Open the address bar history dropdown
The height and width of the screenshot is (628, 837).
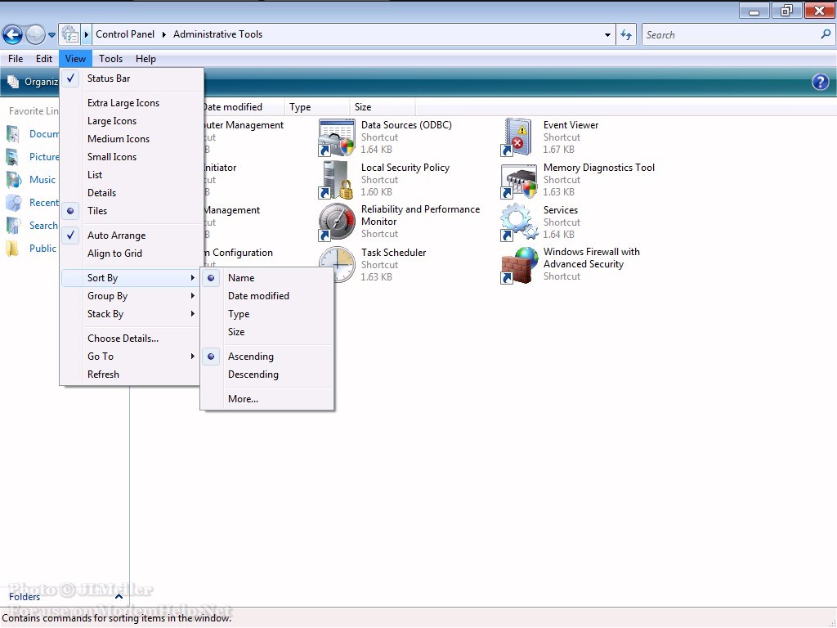tap(607, 34)
